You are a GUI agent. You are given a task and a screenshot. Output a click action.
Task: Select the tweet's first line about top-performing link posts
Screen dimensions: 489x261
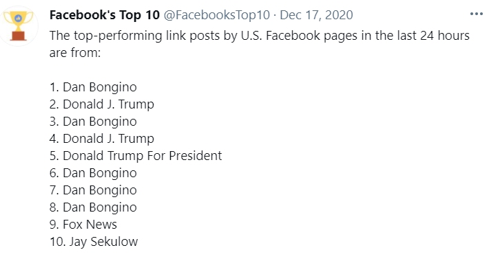point(260,36)
